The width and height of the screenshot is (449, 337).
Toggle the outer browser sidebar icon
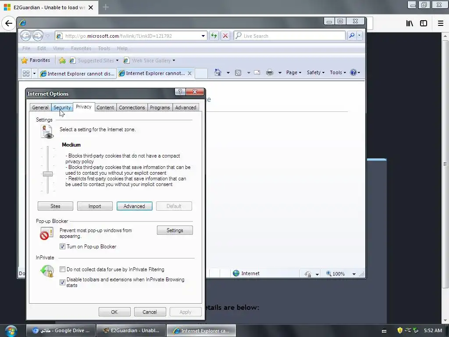click(424, 23)
